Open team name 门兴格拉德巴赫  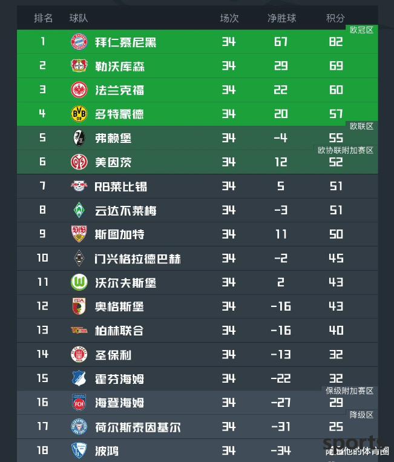tap(137, 259)
